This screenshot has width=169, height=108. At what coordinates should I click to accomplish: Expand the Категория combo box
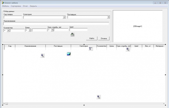tap(64, 17)
